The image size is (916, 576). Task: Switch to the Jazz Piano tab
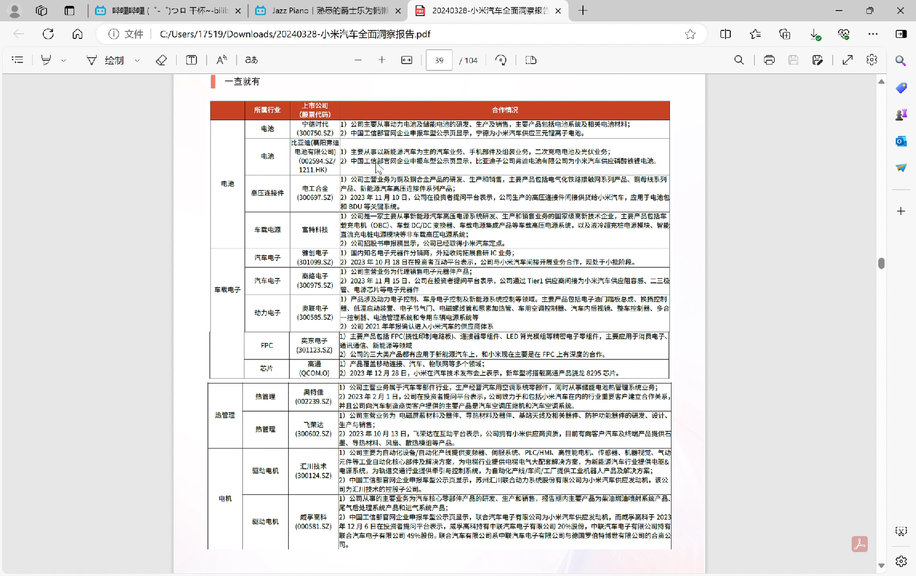(328, 11)
